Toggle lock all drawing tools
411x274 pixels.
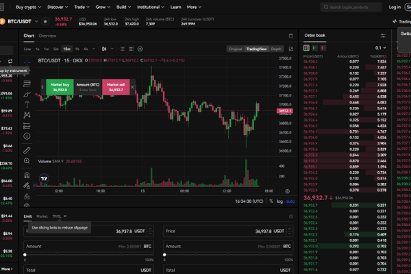tap(27, 197)
